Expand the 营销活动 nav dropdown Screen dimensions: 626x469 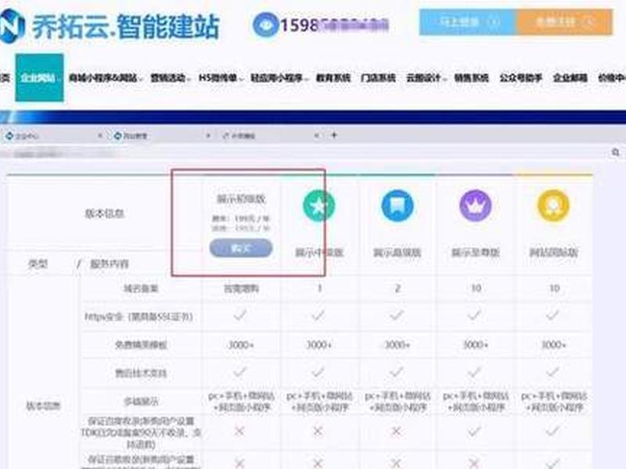pyautogui.click(x=170, y=77)
